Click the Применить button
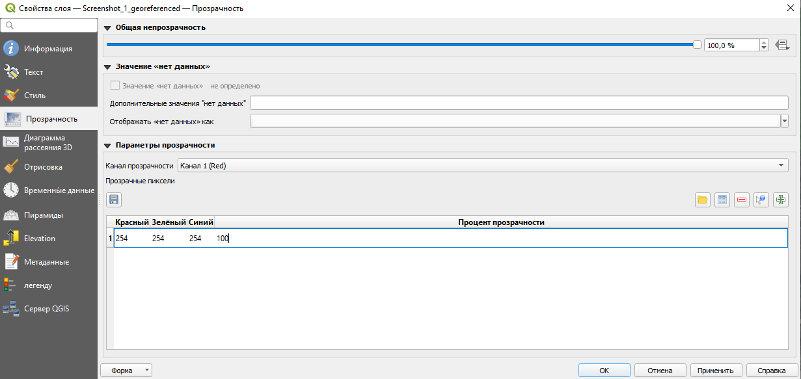This screenshot has width=801, height=379. point(715,371)
